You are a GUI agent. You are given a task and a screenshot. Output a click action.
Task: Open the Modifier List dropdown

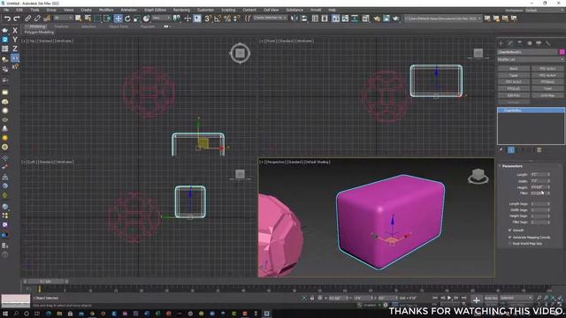pos(531,59)
